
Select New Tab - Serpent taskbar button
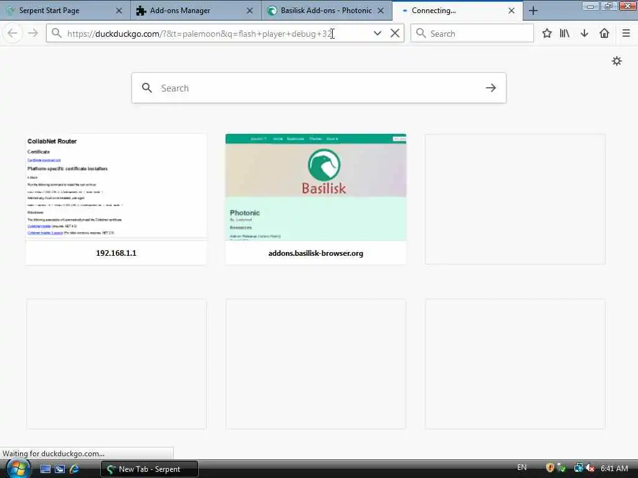click(x=150, y=469)
